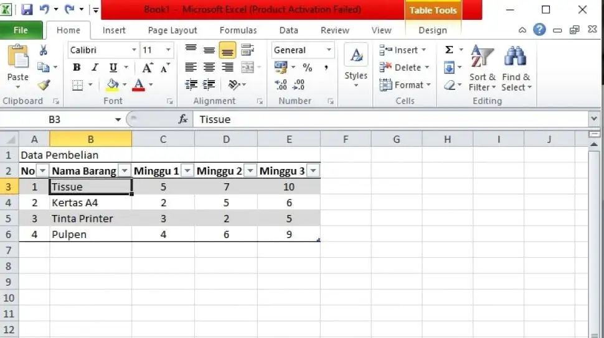
Task: Decrease decimal places
Action: pyautogui.click(x=298, y=85)
